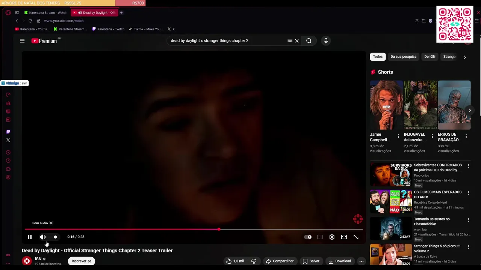
Task: Download the video
Action: coord(340,261)
